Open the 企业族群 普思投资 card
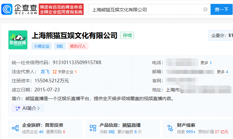The height and width of the screenshot is (139, 233). click(45, 128)
